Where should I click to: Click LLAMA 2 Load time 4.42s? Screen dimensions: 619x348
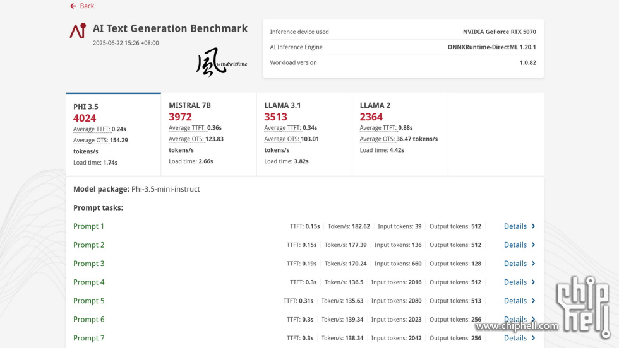pyautogui.click(x=382, y=150)
